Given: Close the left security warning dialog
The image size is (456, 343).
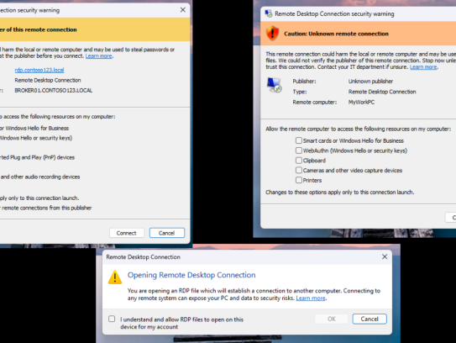Looking at the screenshot, I should [x=182, y=10].
